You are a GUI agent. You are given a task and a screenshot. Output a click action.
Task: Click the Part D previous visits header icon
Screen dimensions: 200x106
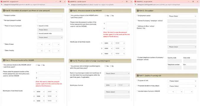click(x=71, y=61)
